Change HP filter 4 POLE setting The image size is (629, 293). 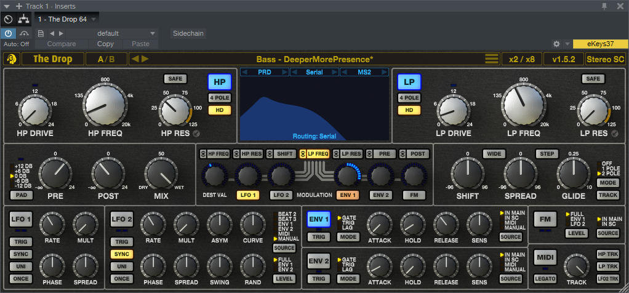(x=220, y=98)
